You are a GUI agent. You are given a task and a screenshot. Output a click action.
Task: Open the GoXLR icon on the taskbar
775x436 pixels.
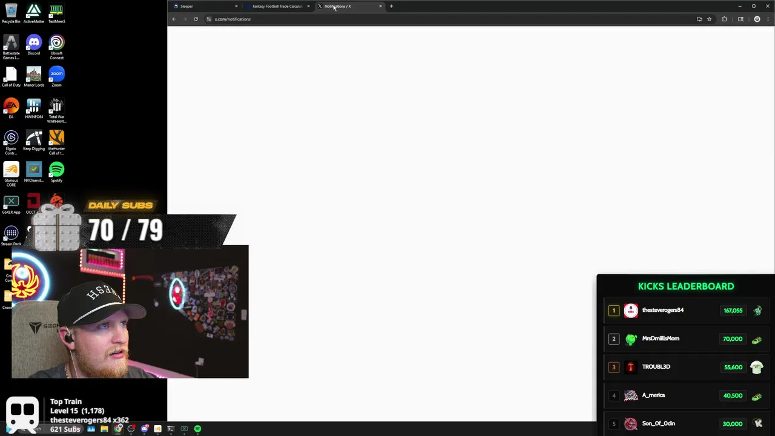point(184,429)
